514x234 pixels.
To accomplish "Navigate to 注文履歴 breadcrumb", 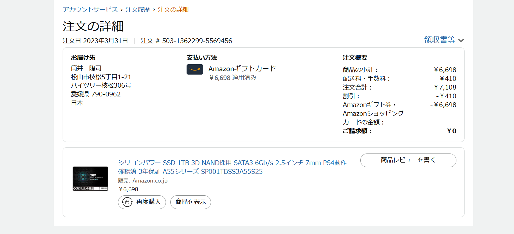I will tap(138, 10).
